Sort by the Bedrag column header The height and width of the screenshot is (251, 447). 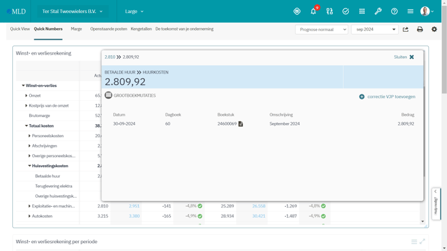(x=407, y=114)
